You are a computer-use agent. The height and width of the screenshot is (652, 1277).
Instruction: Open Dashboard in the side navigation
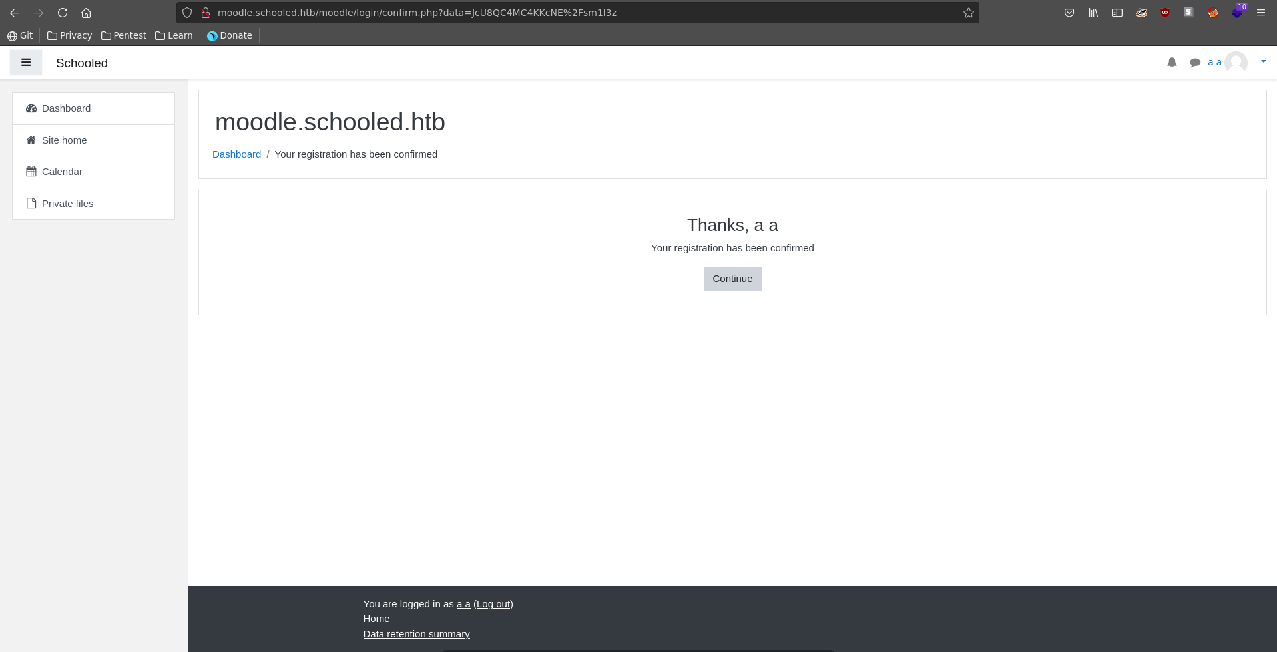coord(66,108)
